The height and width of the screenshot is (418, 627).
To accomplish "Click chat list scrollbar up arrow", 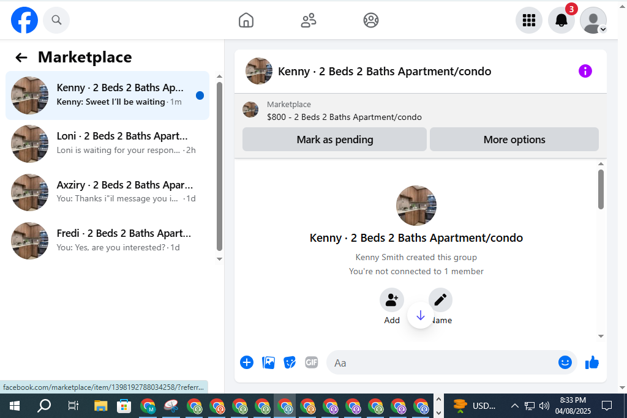I will (219, 76).
